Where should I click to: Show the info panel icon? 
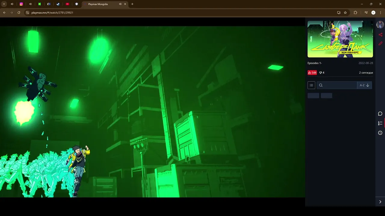pos(380,133)
